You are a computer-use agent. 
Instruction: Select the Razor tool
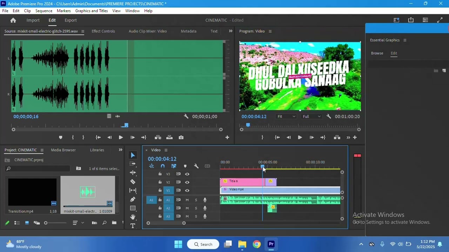(133, 182)
